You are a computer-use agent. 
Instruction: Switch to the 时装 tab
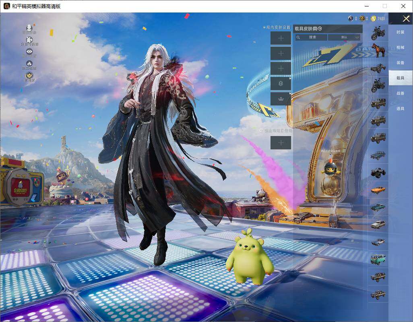point(401,32)
